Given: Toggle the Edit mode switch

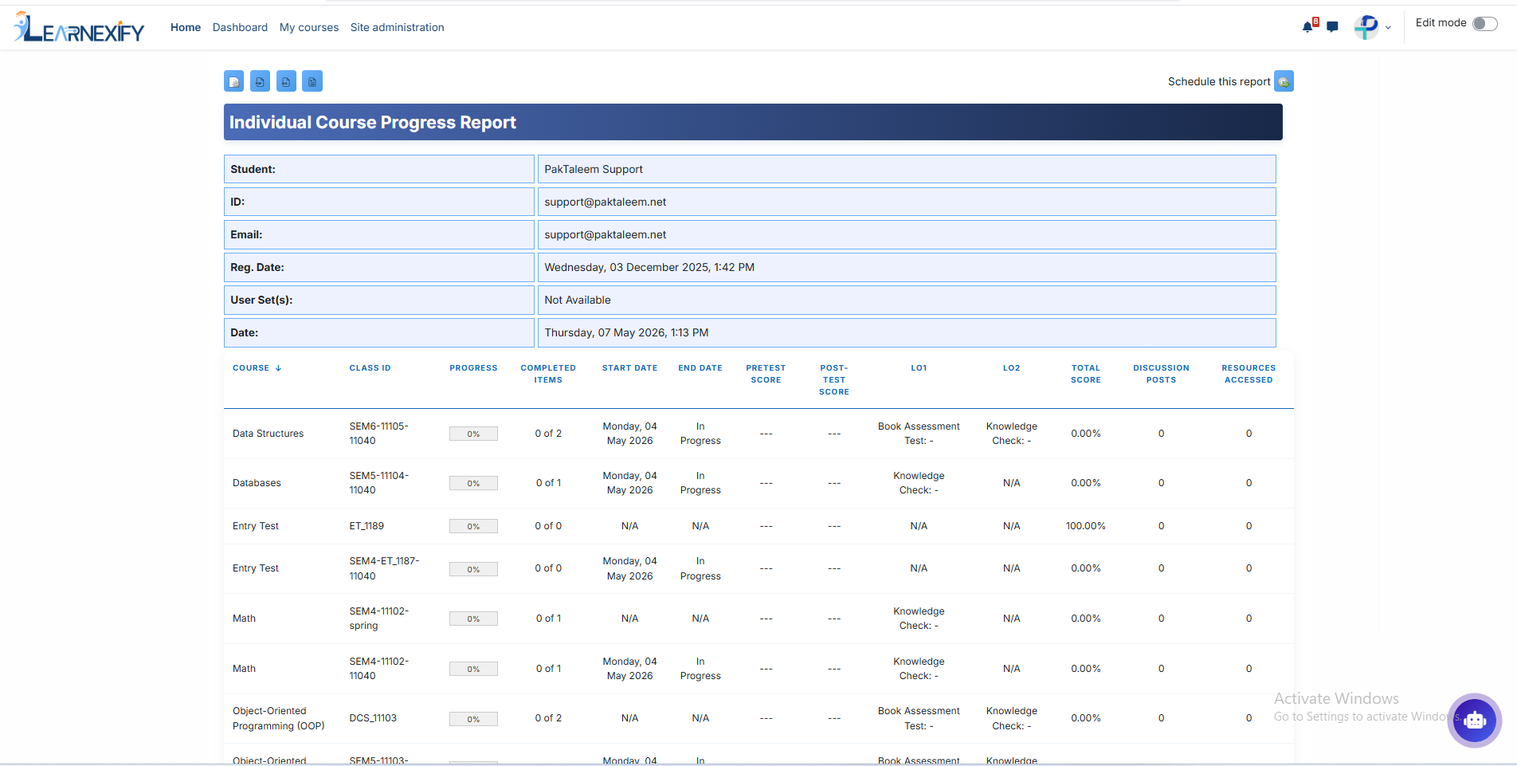Looking at the screenshot, I should 1485,24.
